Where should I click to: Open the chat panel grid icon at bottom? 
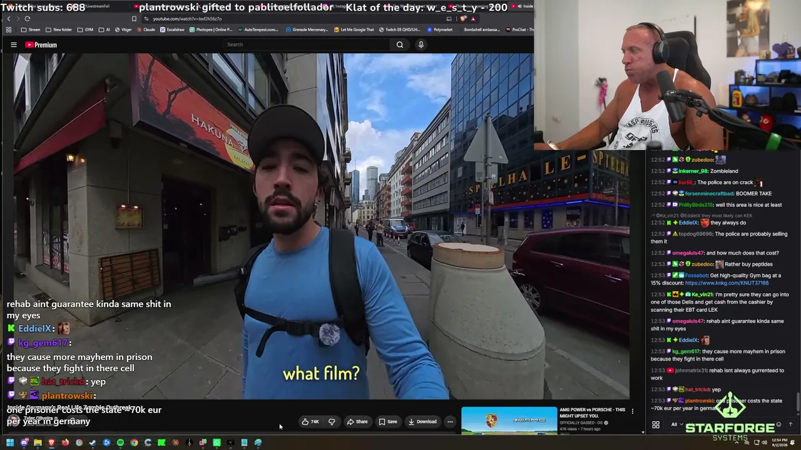656,425
